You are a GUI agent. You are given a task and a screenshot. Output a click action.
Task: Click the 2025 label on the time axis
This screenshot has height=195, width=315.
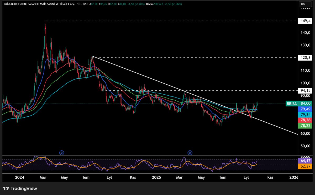[x=156, y=177]
